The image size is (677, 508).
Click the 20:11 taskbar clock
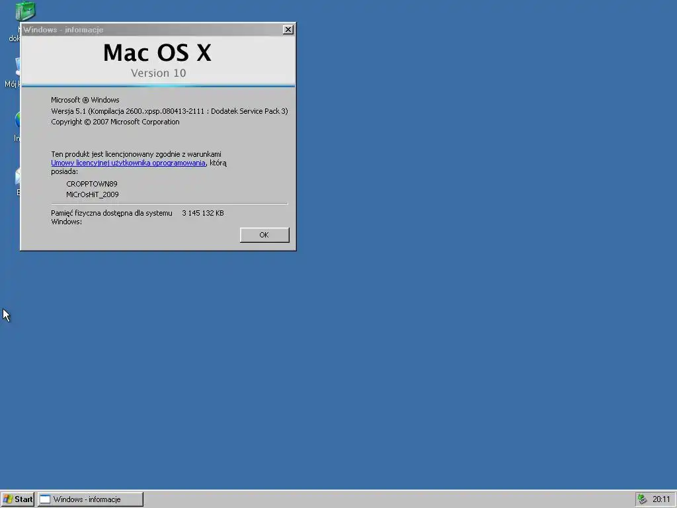[x=661, y=499]
